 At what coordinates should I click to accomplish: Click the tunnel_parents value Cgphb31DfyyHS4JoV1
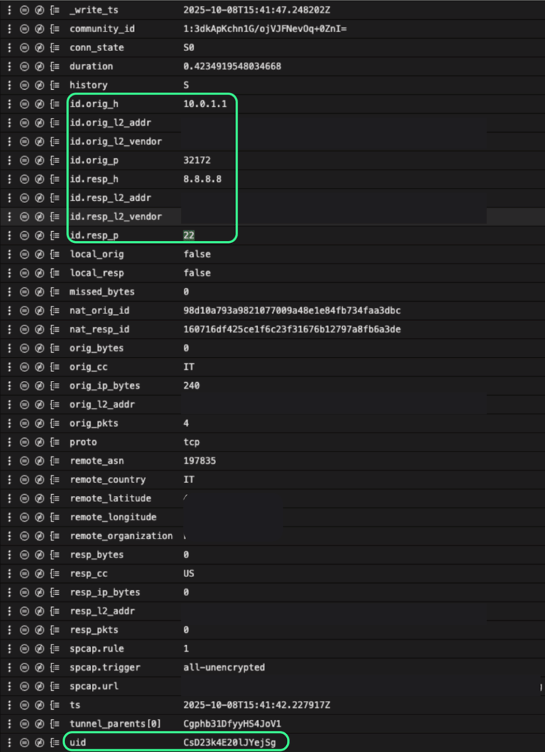click(x=232, y=723)
